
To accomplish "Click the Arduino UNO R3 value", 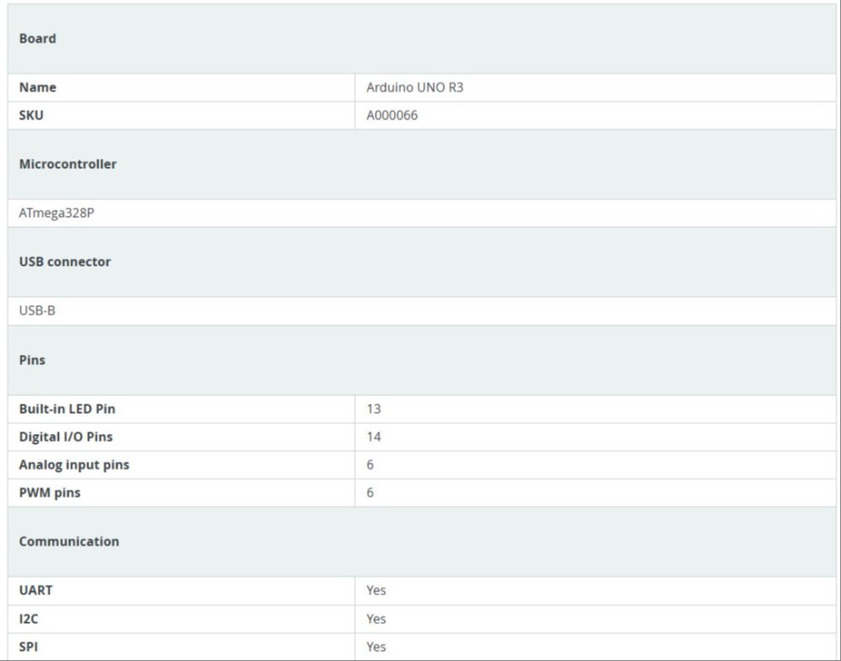I will pyautogui.click(x=415, y=87).
